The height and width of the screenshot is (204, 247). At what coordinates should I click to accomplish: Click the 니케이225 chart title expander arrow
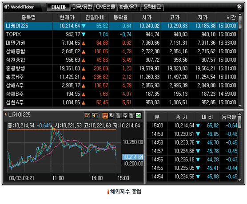click(6, 114)
